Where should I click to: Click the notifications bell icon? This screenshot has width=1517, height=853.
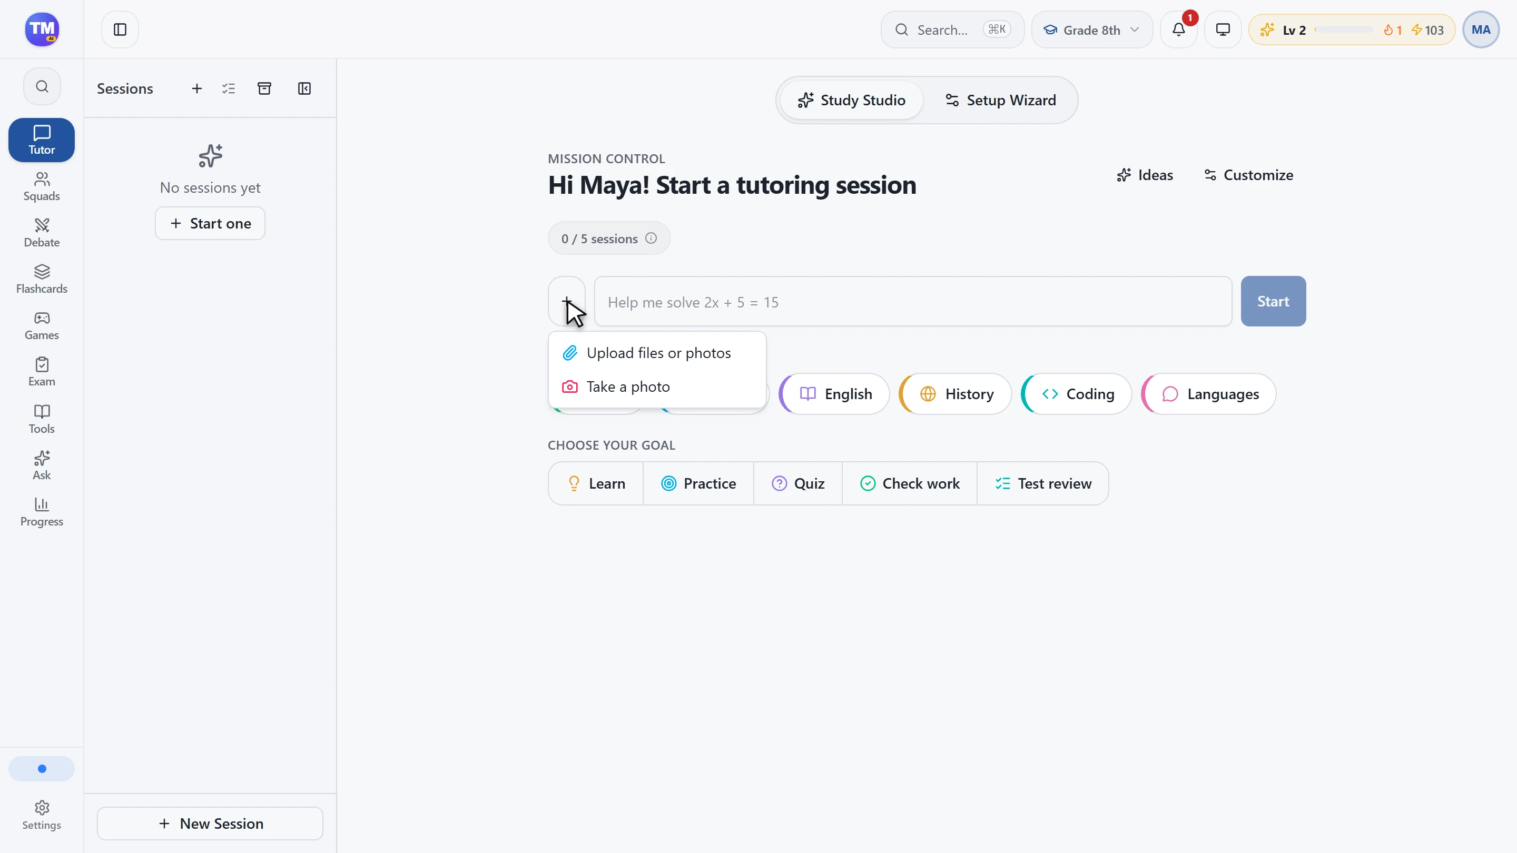pos(1178,29)
